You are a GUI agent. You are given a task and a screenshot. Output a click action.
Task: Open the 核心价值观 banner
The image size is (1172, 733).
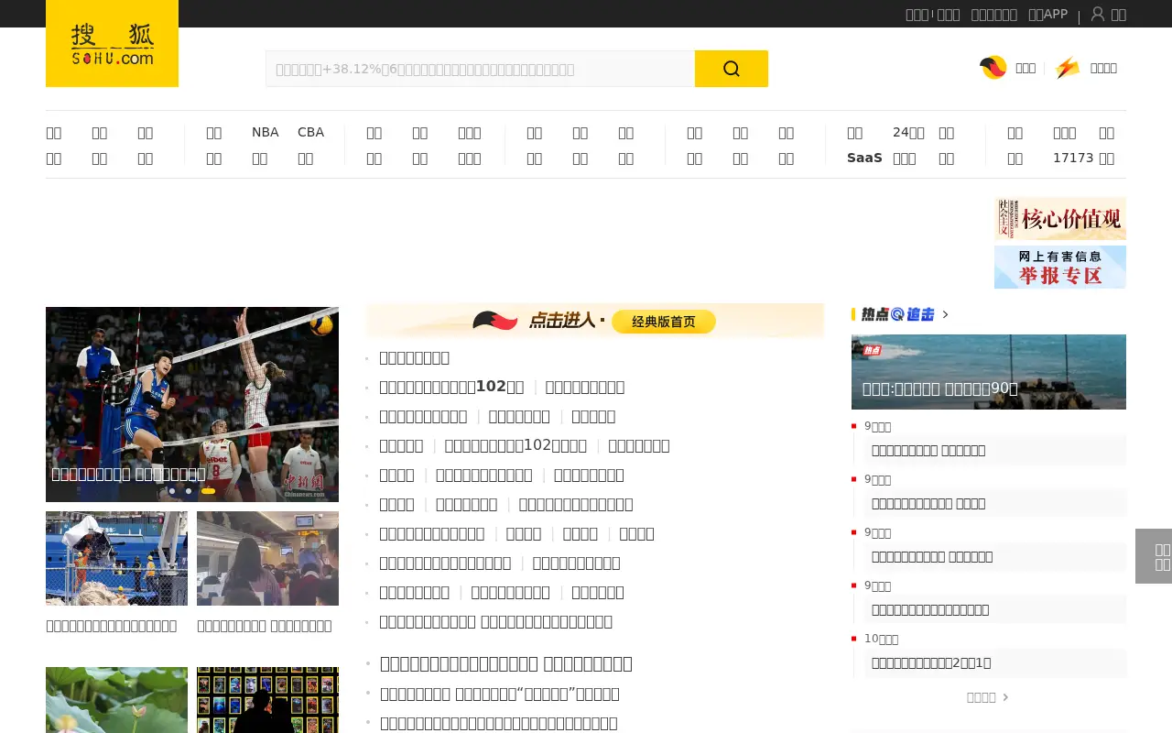click(1060, 219)
